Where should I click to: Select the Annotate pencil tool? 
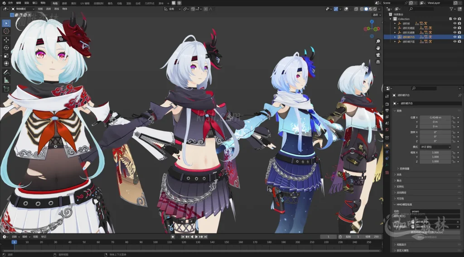[6, 72]
